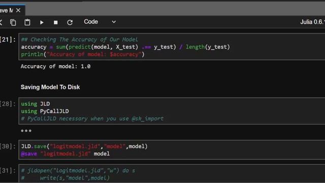
Task: Expand the collapsed output ellipsis under cell 28
Action: [26, 131]
